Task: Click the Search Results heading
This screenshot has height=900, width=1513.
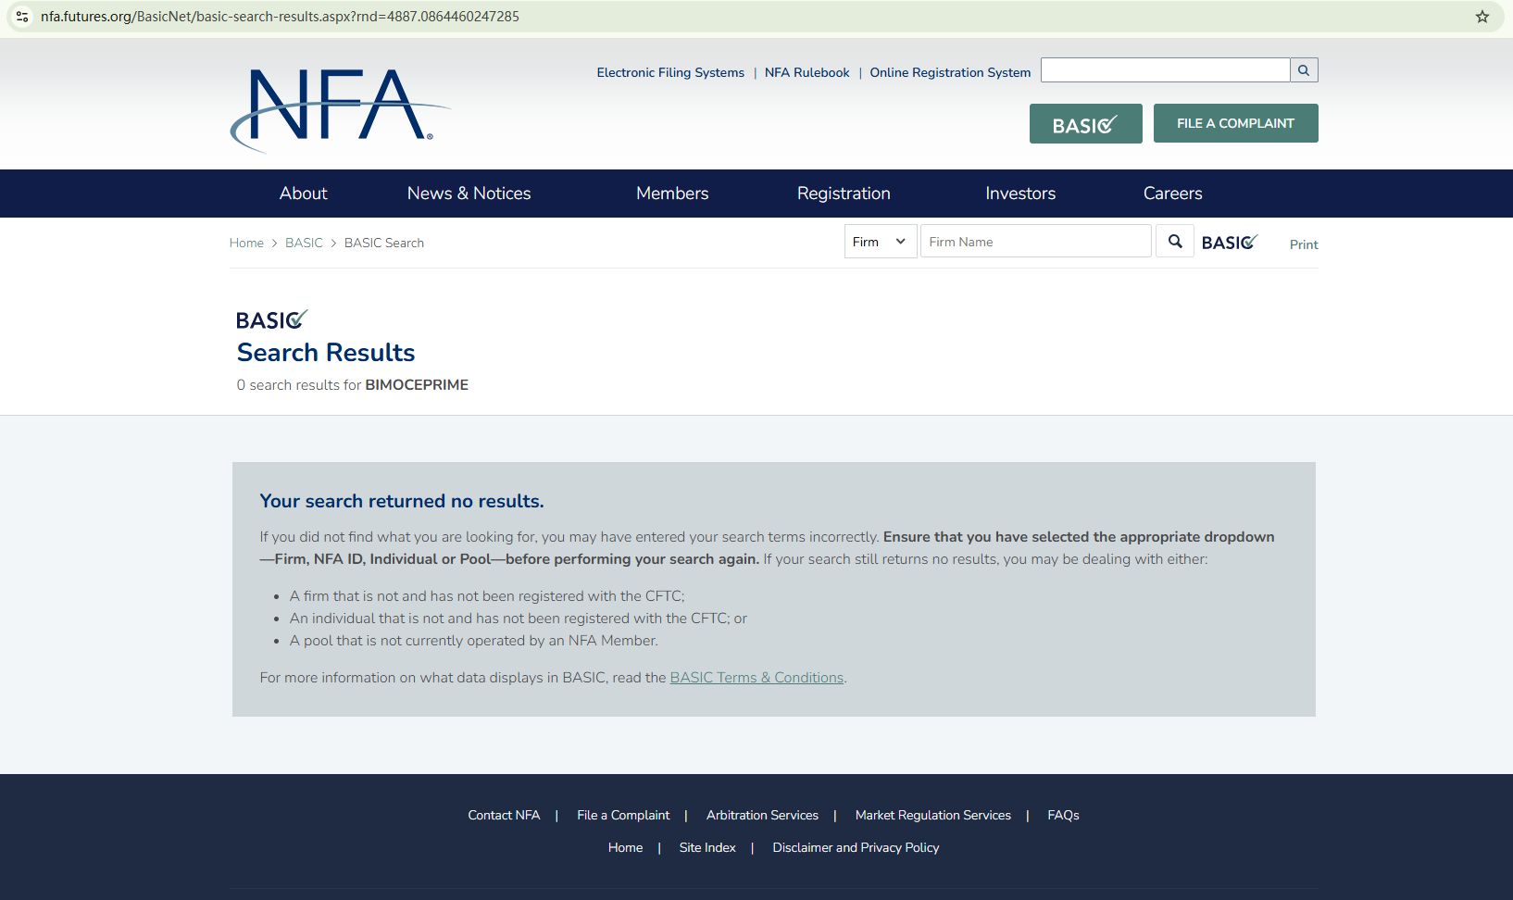Action: 326,353
